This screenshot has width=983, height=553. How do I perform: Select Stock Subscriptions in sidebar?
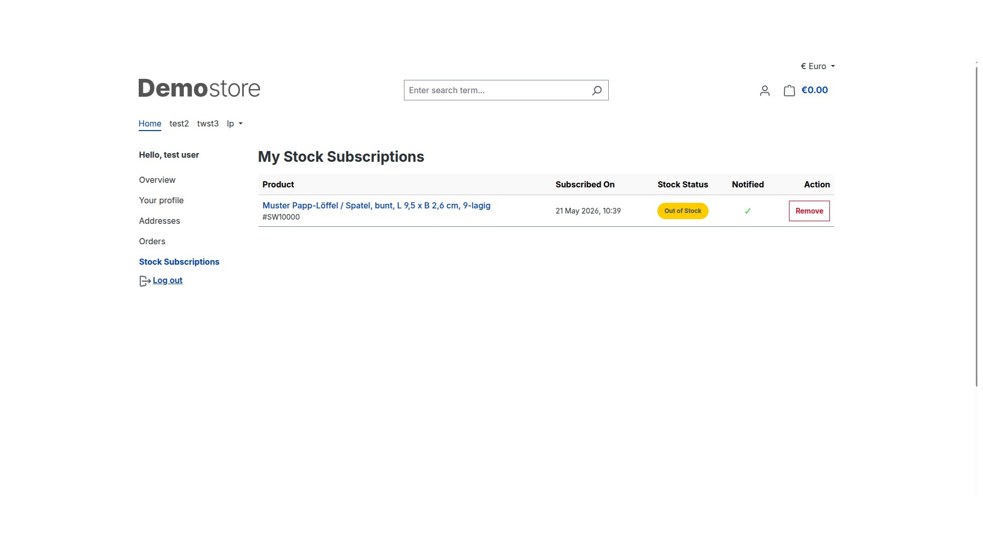(x=179, y=262)
